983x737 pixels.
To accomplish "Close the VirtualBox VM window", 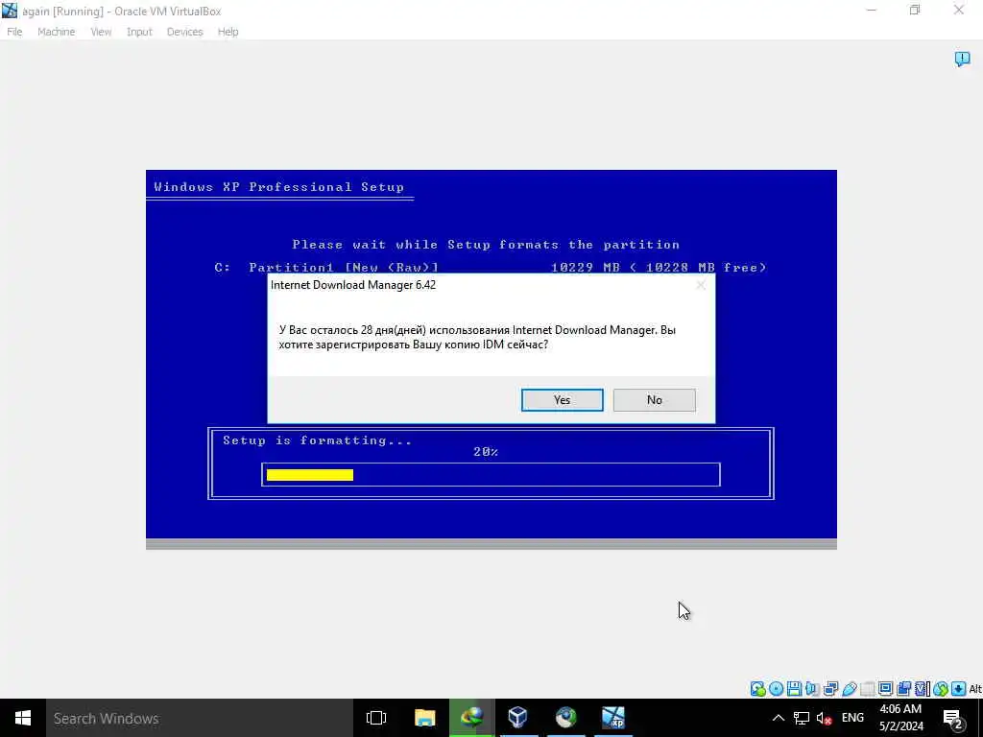I will coord(959,10).
